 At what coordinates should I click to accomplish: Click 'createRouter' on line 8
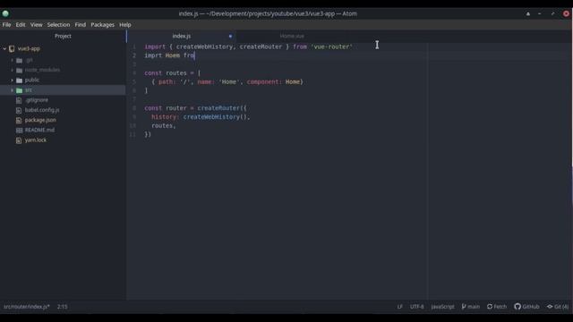[218, 108]
